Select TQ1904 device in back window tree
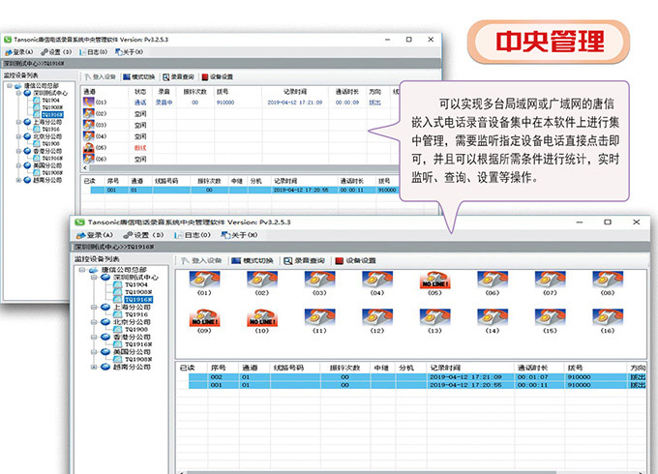The image size is (658, 474). pos(50,101)
